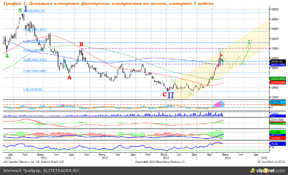Screen dimensions: 288x175
Task: Click the bracketed [5'] wave marker
Action: 248,46
